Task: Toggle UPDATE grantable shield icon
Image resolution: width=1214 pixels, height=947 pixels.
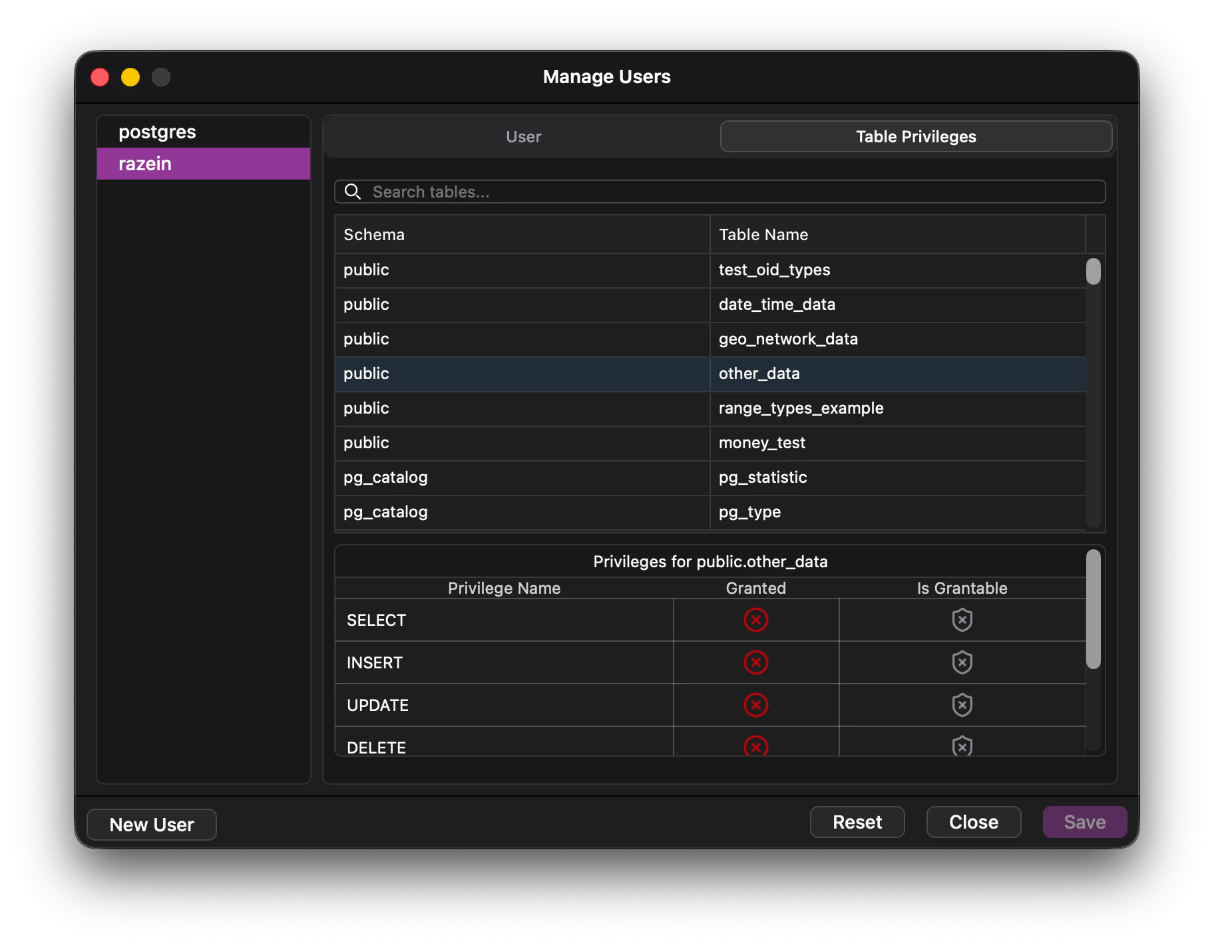Action: click(x=962, y=705)
